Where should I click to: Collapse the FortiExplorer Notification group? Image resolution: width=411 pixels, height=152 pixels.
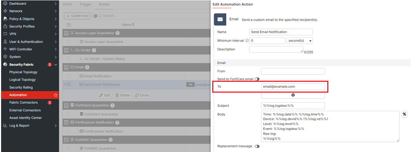[66, 123]
